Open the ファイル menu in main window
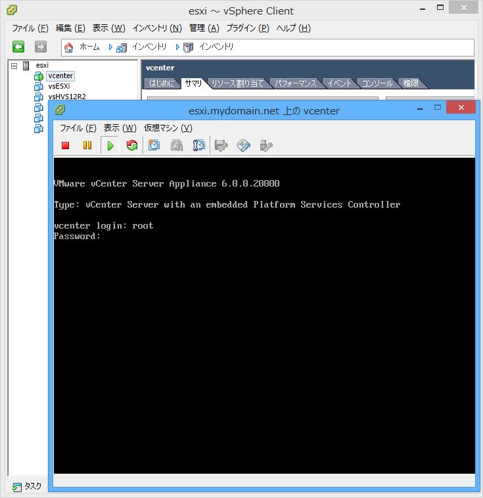Image resolution: width=483 pixels, height=498 pixels. tap(30, 28)
